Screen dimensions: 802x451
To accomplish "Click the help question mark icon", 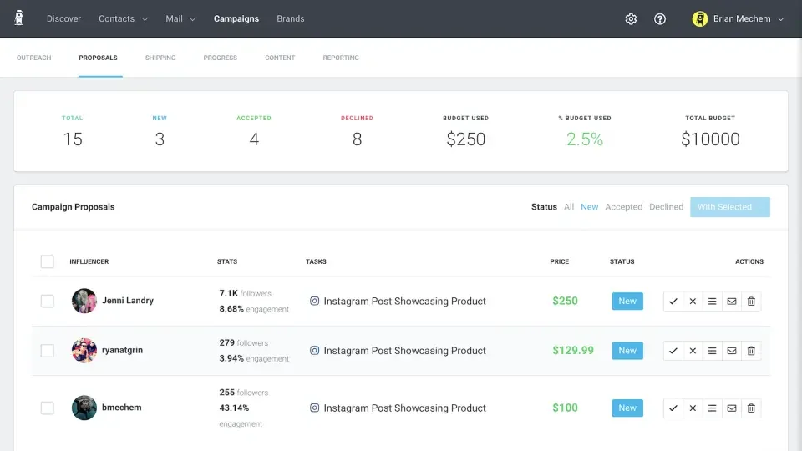I will (x=660, y=19).
